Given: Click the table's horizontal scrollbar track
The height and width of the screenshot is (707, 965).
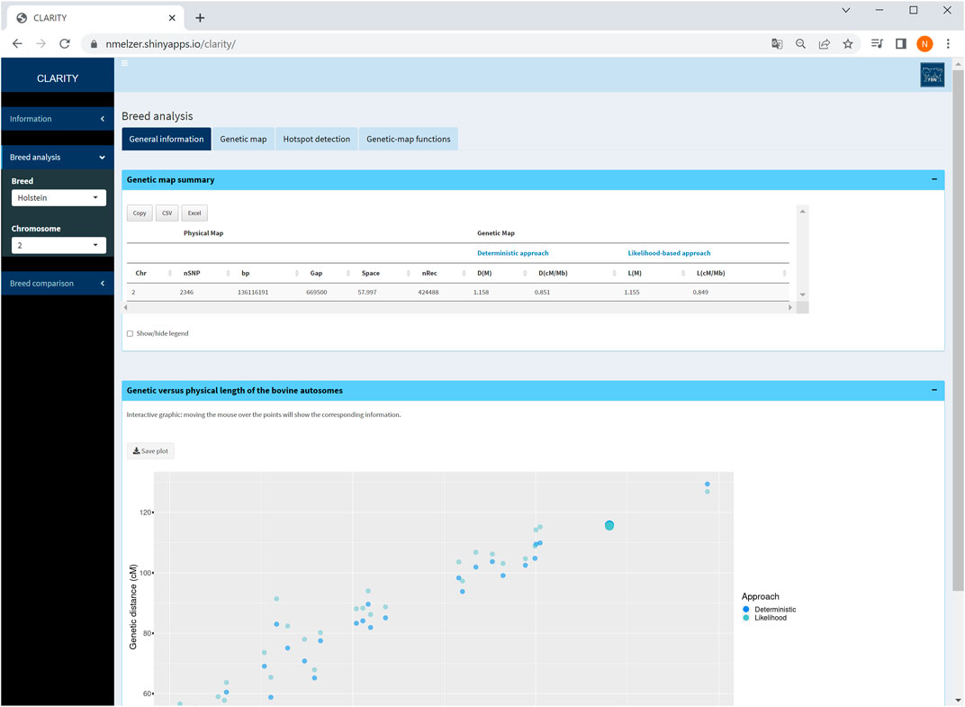Looking at the screenshot, I should 457,307.
